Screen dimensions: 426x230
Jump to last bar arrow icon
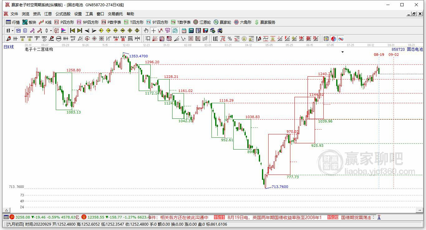(x=80, y=31)
